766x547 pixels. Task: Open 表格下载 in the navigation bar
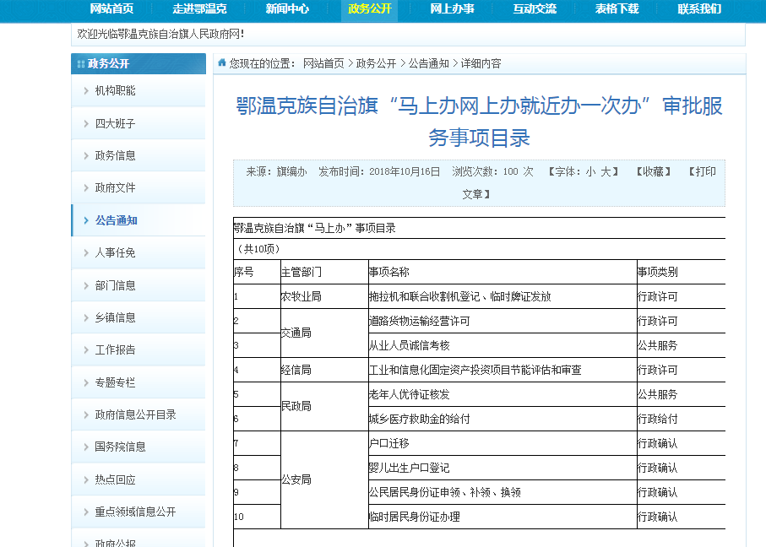(617, 9)
